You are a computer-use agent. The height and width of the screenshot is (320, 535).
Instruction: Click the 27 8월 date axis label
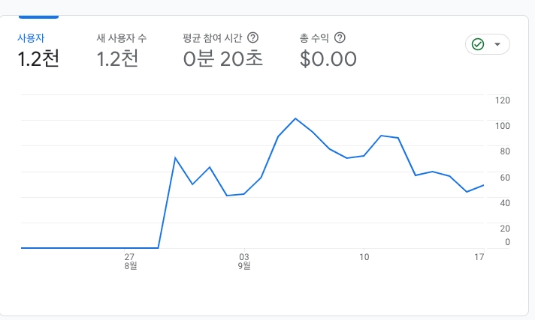(x=129, y=260)
